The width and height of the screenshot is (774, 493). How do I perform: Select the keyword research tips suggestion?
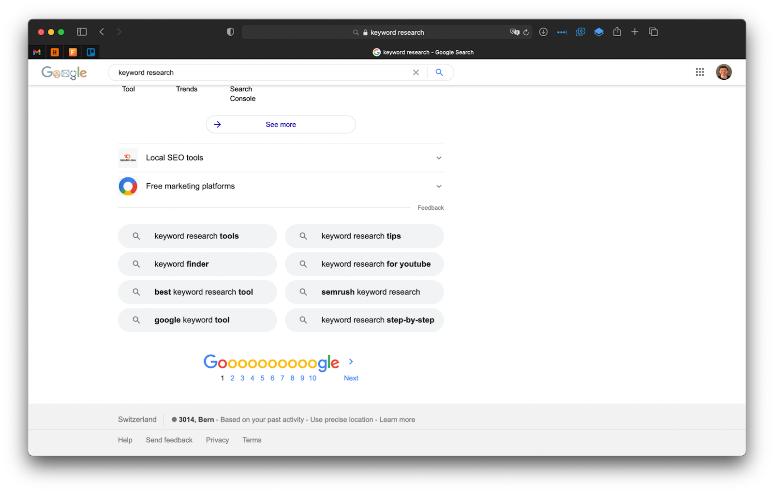pyautogui.click(x=364, y=236)
